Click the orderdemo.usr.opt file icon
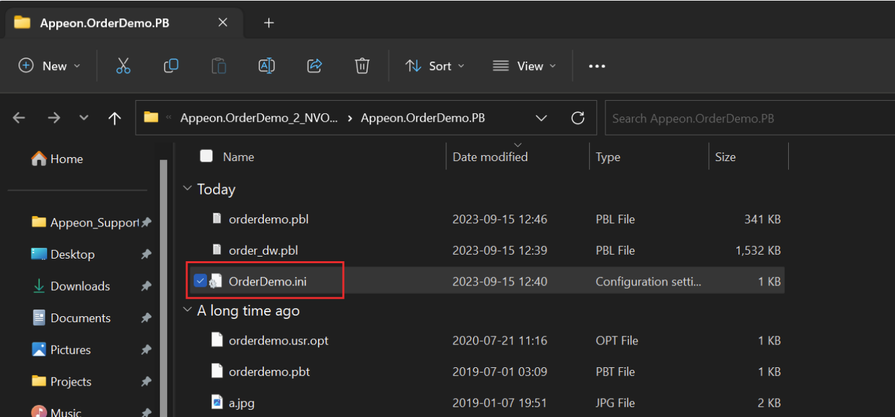Viewport: 895px width, 417px height. click(217, 340)
